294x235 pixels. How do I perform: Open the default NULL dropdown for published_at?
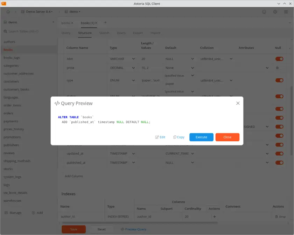tap(180, 163)
